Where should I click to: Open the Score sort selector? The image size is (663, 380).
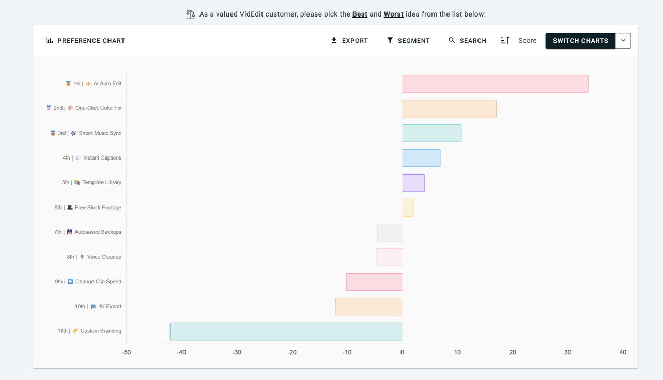[527, 41]
